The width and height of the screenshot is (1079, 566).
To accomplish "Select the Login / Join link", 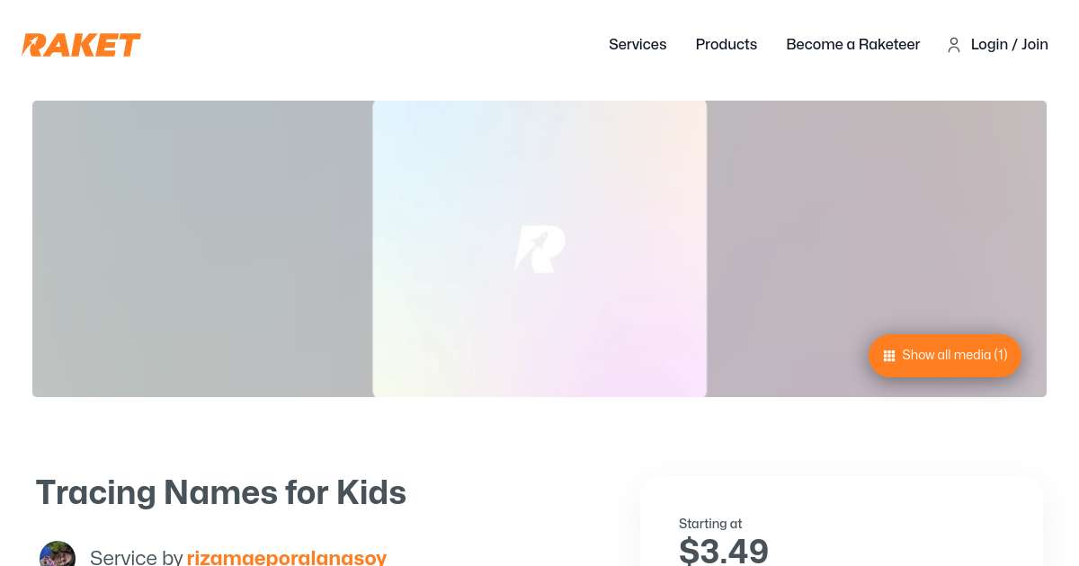I will (1009, 44).
